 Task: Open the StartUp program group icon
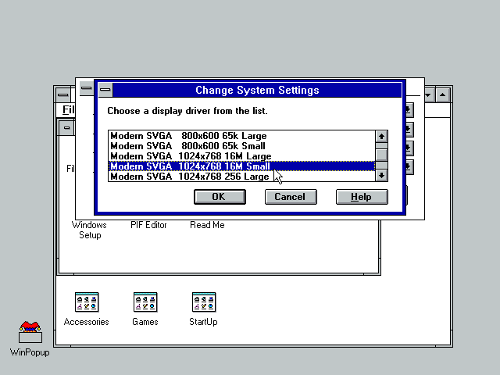pos(203,302)
